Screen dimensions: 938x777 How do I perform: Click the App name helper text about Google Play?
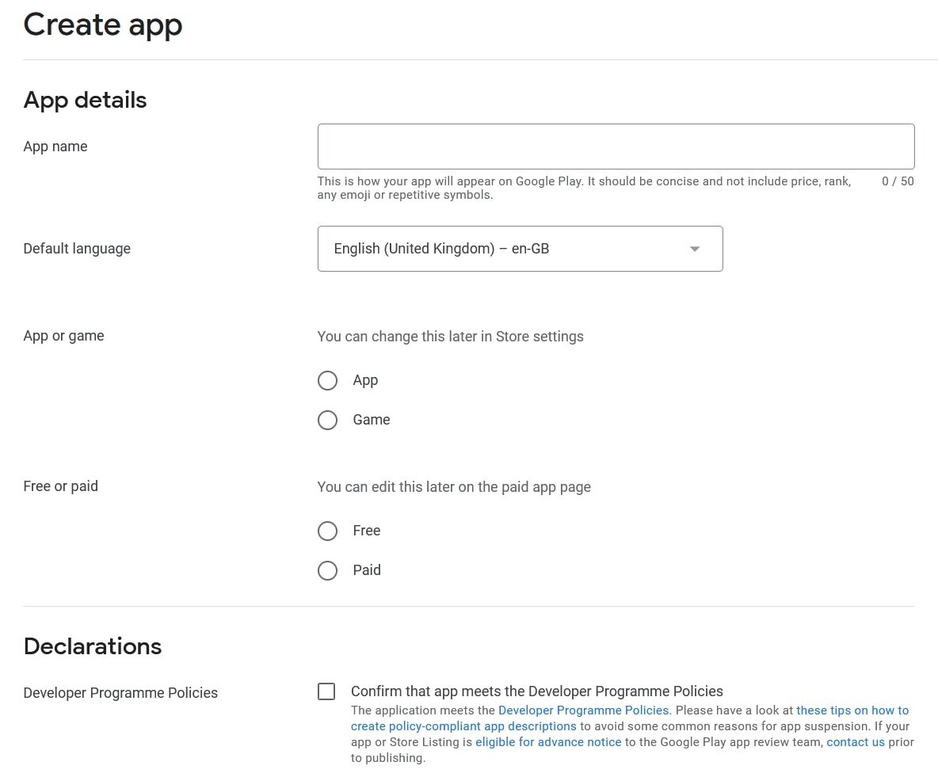tap(584, 188)
